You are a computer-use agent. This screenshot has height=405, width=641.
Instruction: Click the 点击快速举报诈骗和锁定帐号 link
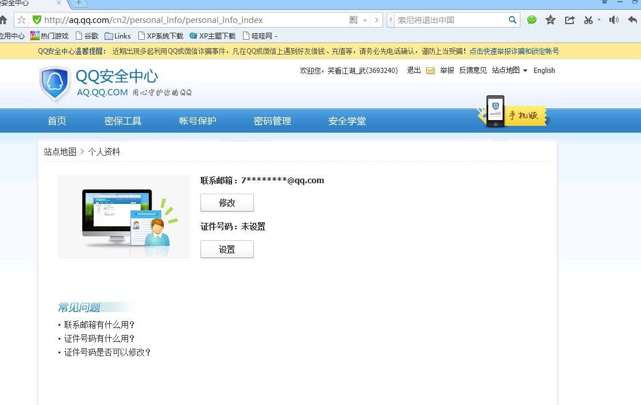coord(514,51)
